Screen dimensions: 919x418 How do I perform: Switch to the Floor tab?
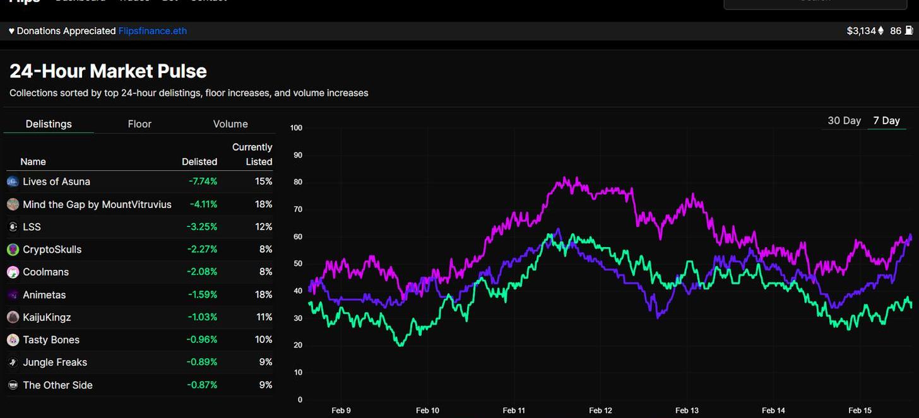click(139, 124)
